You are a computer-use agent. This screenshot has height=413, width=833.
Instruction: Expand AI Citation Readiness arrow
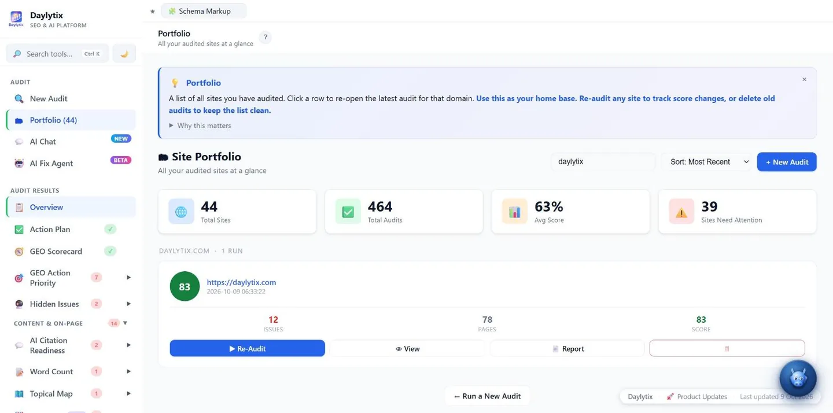(128, 345)
